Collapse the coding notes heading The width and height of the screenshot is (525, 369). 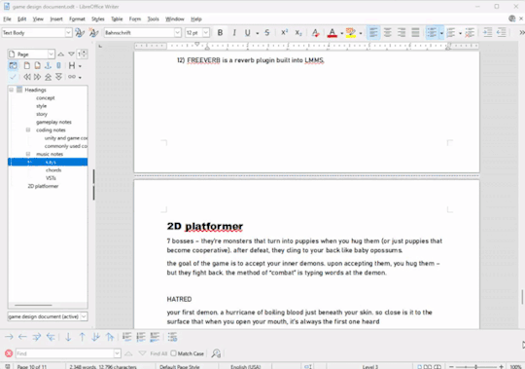pos(28,129)
